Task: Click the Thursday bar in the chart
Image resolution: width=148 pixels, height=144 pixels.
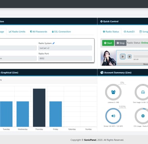Action: point(39,108)
